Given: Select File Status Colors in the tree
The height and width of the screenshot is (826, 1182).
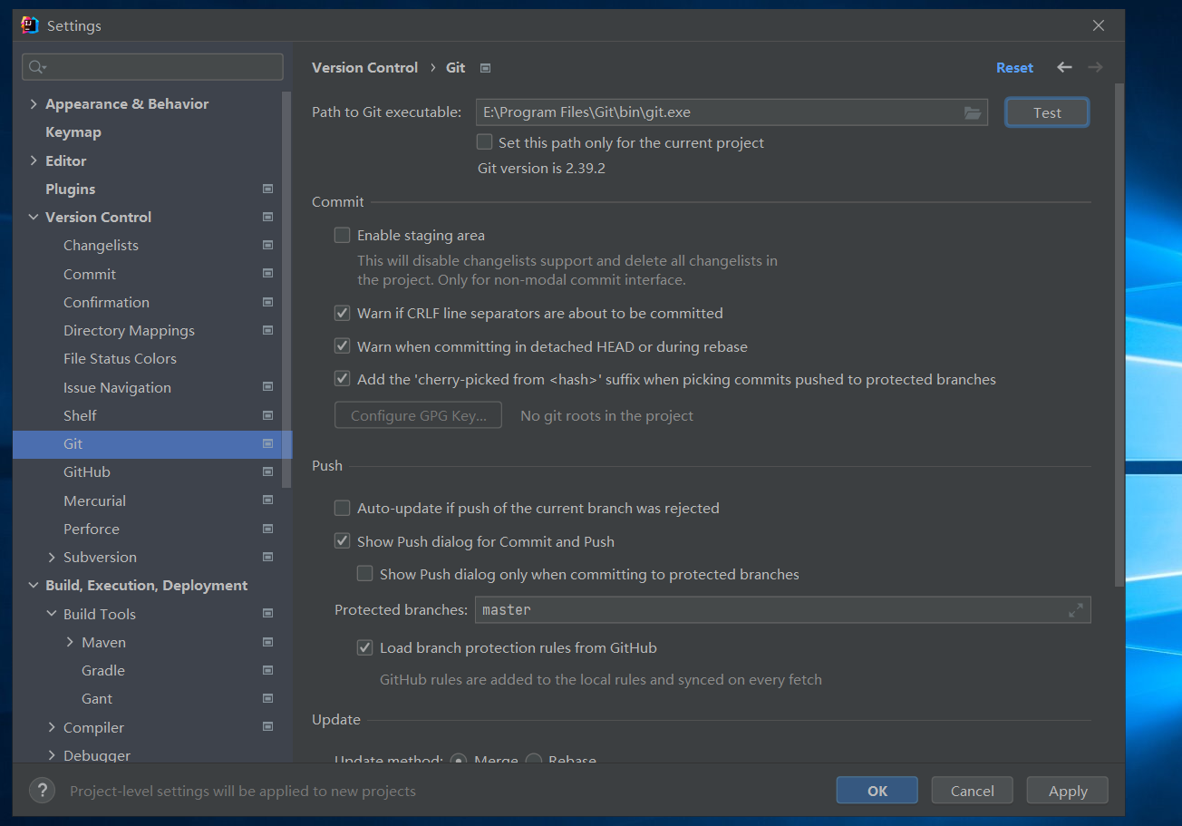Looking at the screenshot, I should pyautogui.click(x=120, y=359).
